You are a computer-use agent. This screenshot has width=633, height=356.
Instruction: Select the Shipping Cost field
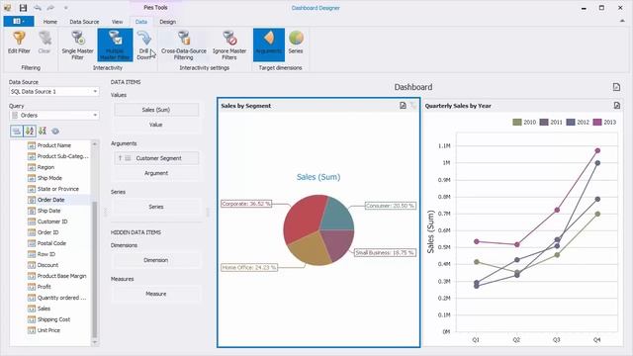54,319
